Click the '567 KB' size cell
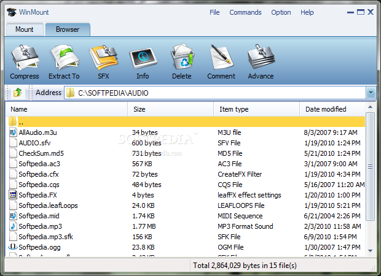 pyautogui.click(x=142, y=164)
